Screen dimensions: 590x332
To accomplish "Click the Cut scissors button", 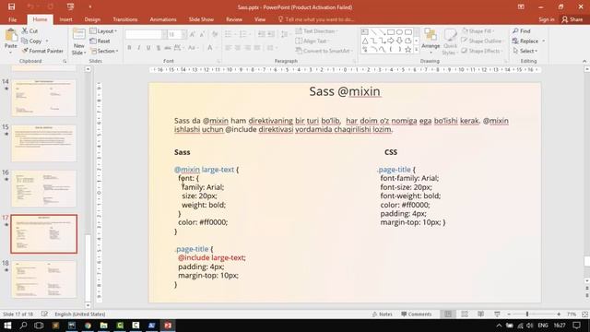I will pos(29,30).
